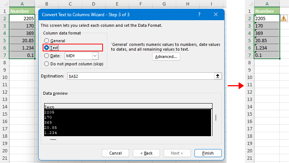The image size is (289, 163).
Task: Close the Convert Text to Columns wizard
Action: pyautogui.click(x=216, y=15)
